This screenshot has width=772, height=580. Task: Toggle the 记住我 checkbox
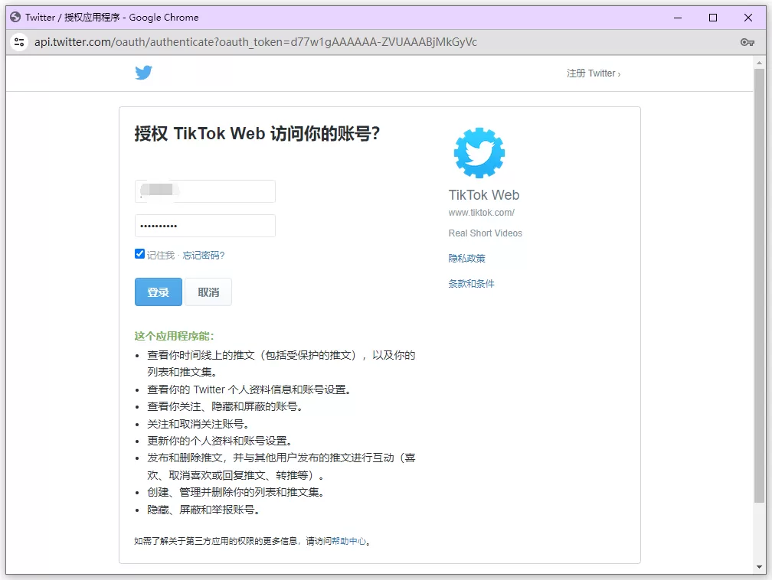click(x=139, y=254)
